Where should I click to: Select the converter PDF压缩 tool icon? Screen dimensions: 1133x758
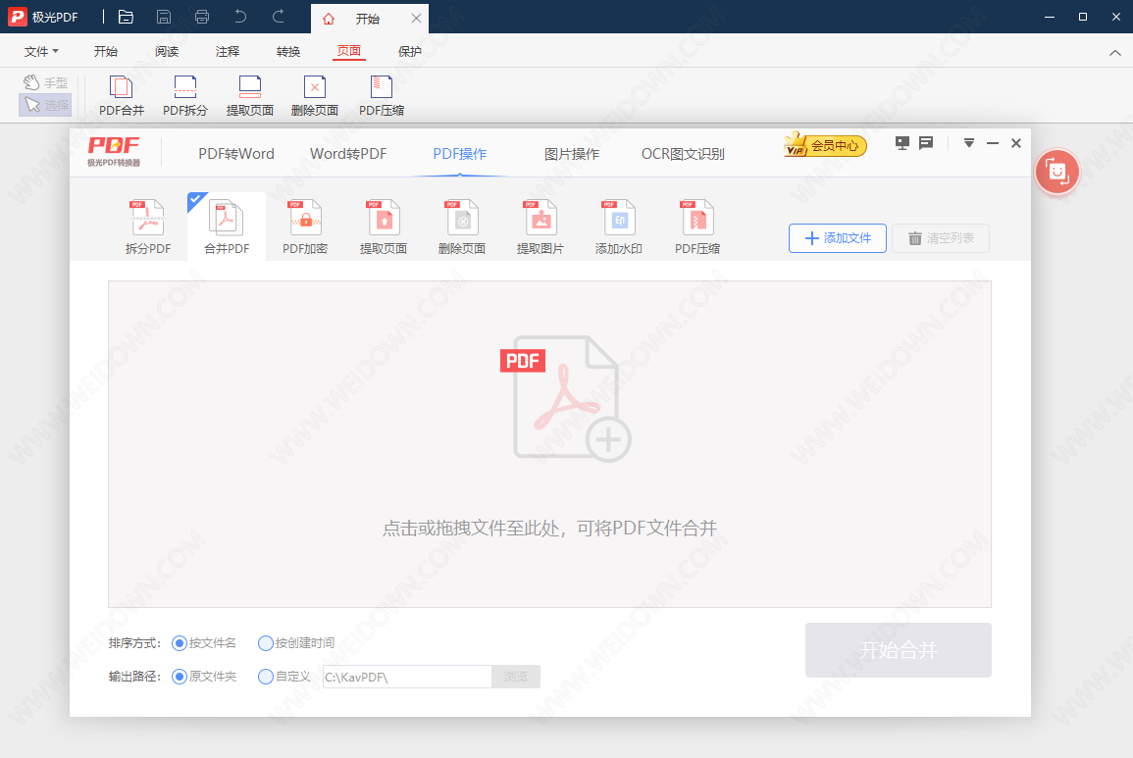point(697,227)
